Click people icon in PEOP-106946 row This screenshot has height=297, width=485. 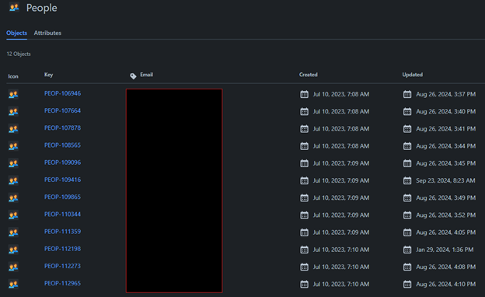[x=13, y=94]
